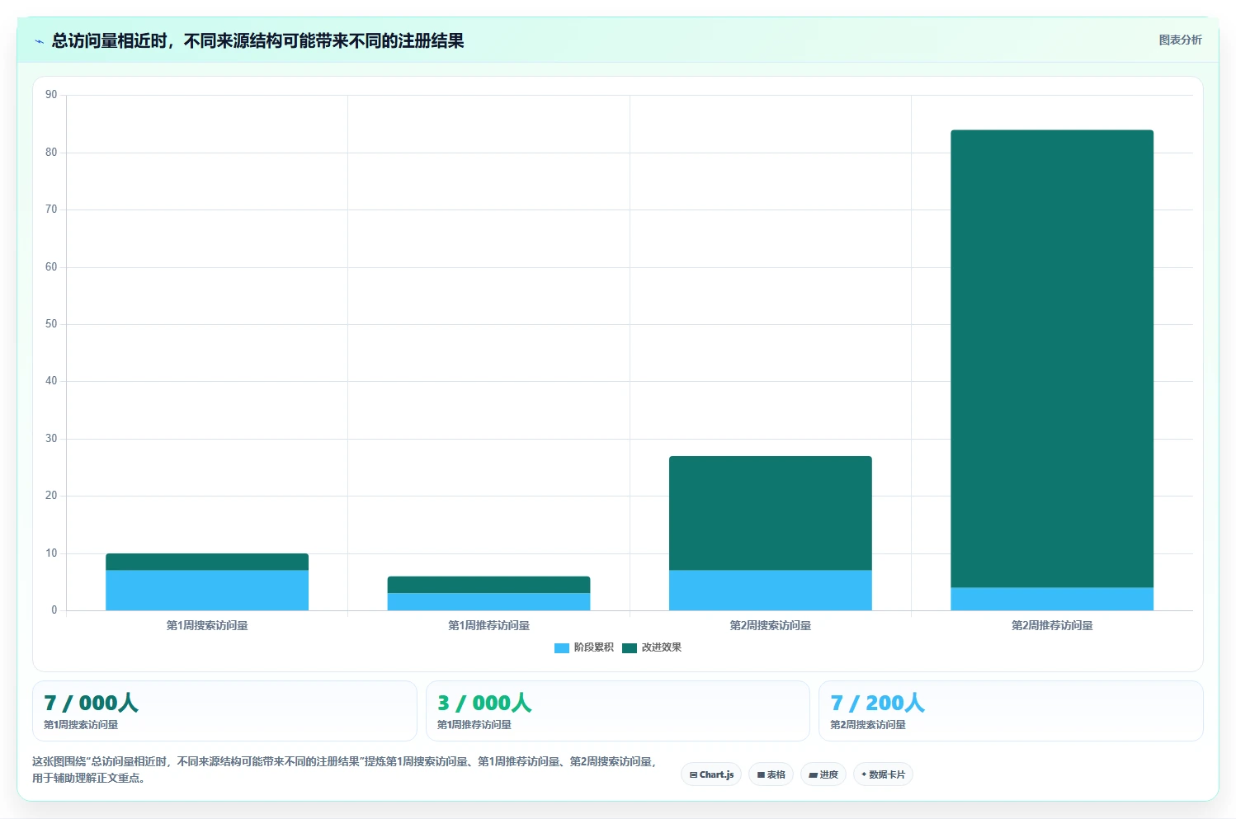The height and width of the screenshot is (819, 1236).
Task: Click the Chart.js tag chip
Action: [x=711, y=774]
